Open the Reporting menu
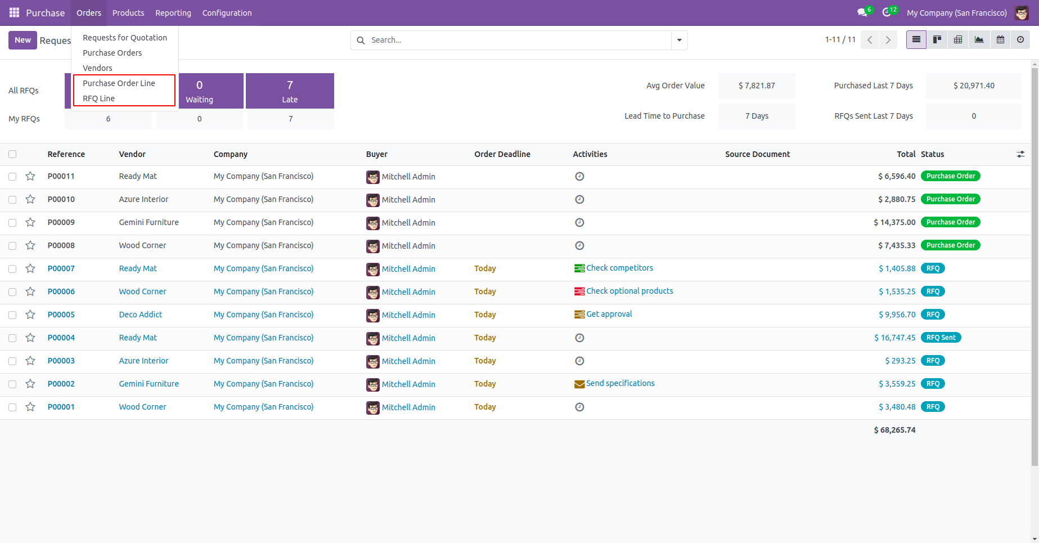This screenshot has width=1039, height=543. point(173,13)
